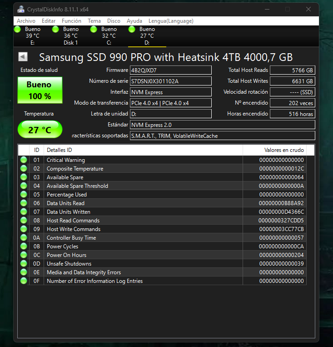The width and height of the screenshot is (333, 347).
Task: Close the CrystalDiskInfo window
Action: tap(308, 9)
